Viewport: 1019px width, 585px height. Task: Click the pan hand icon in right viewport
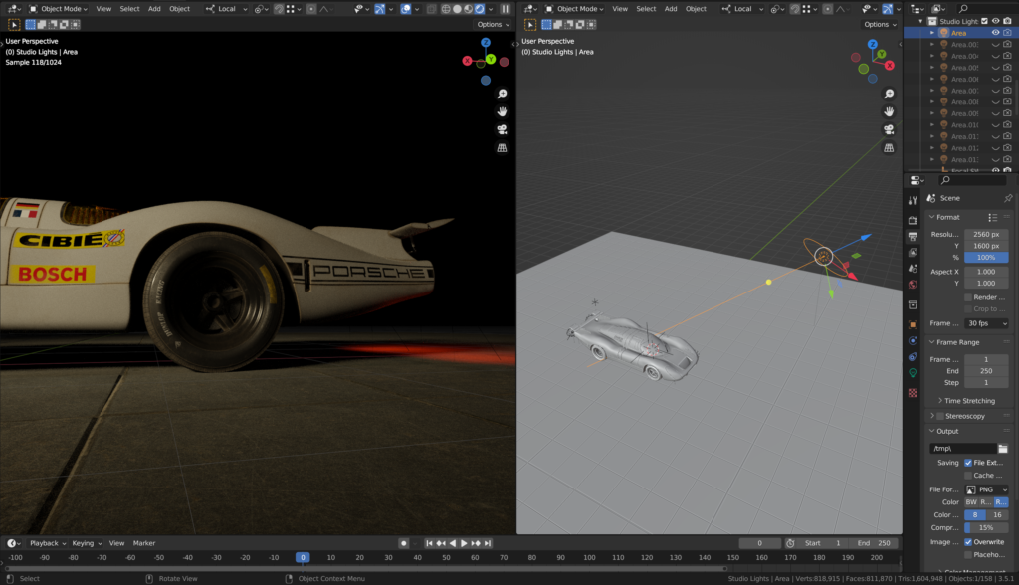(x=889, y=110)
